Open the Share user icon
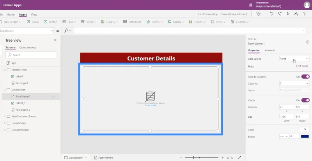This screenshot has width=312, height=161. 296,14
